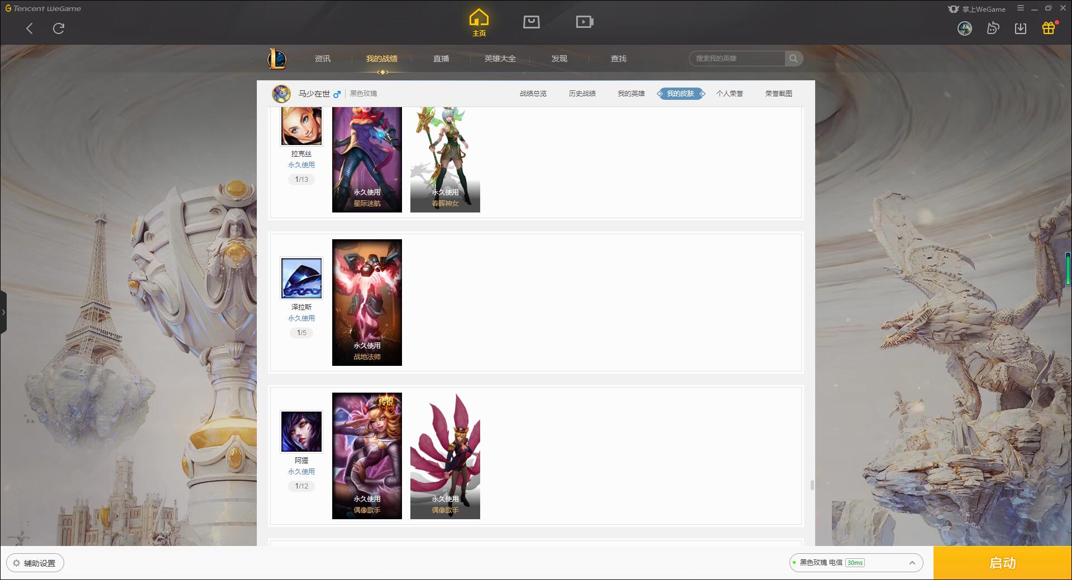This screenshot has height=580, width=1072.
Task: Open the video/live TV icon
Action: point(585,22)
